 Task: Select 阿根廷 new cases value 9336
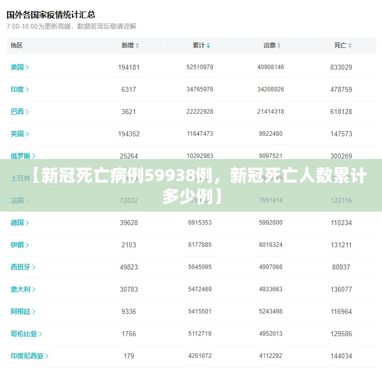(x=129, y=311)
